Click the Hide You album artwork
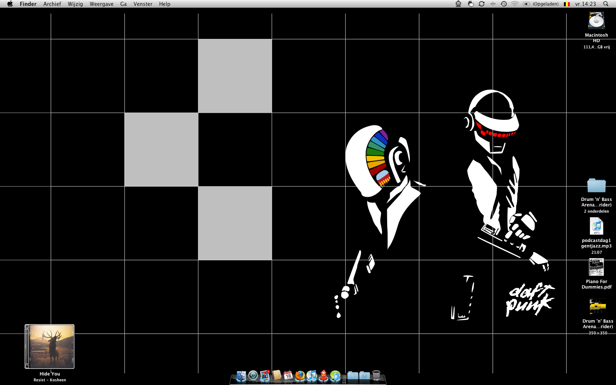The image size is (616, 385). pos(49,346)
